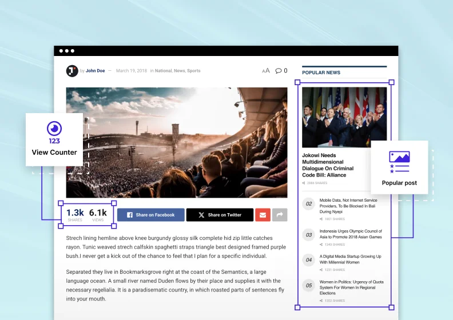Open Mobile Data, Not Internet Service article

click(348, 206)
